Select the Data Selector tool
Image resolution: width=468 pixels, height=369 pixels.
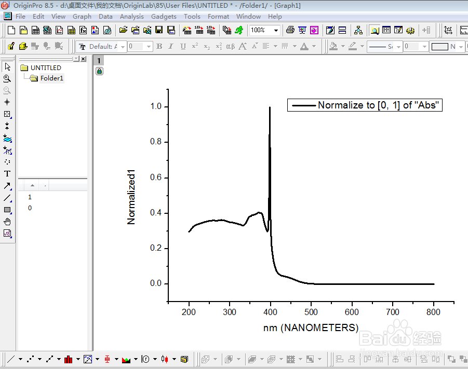pos(7,126)
